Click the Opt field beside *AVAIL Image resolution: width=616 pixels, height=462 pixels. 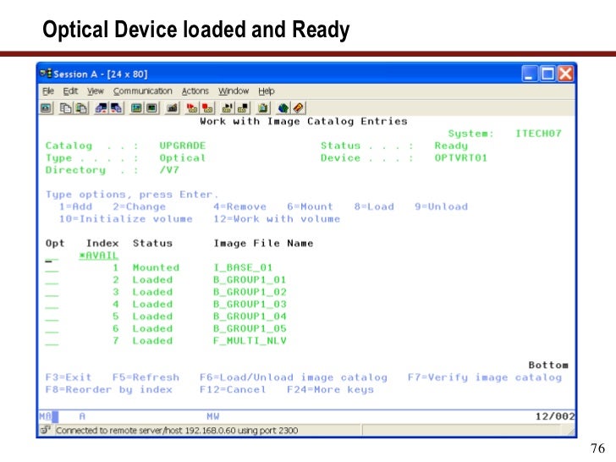tap(52, 256)
